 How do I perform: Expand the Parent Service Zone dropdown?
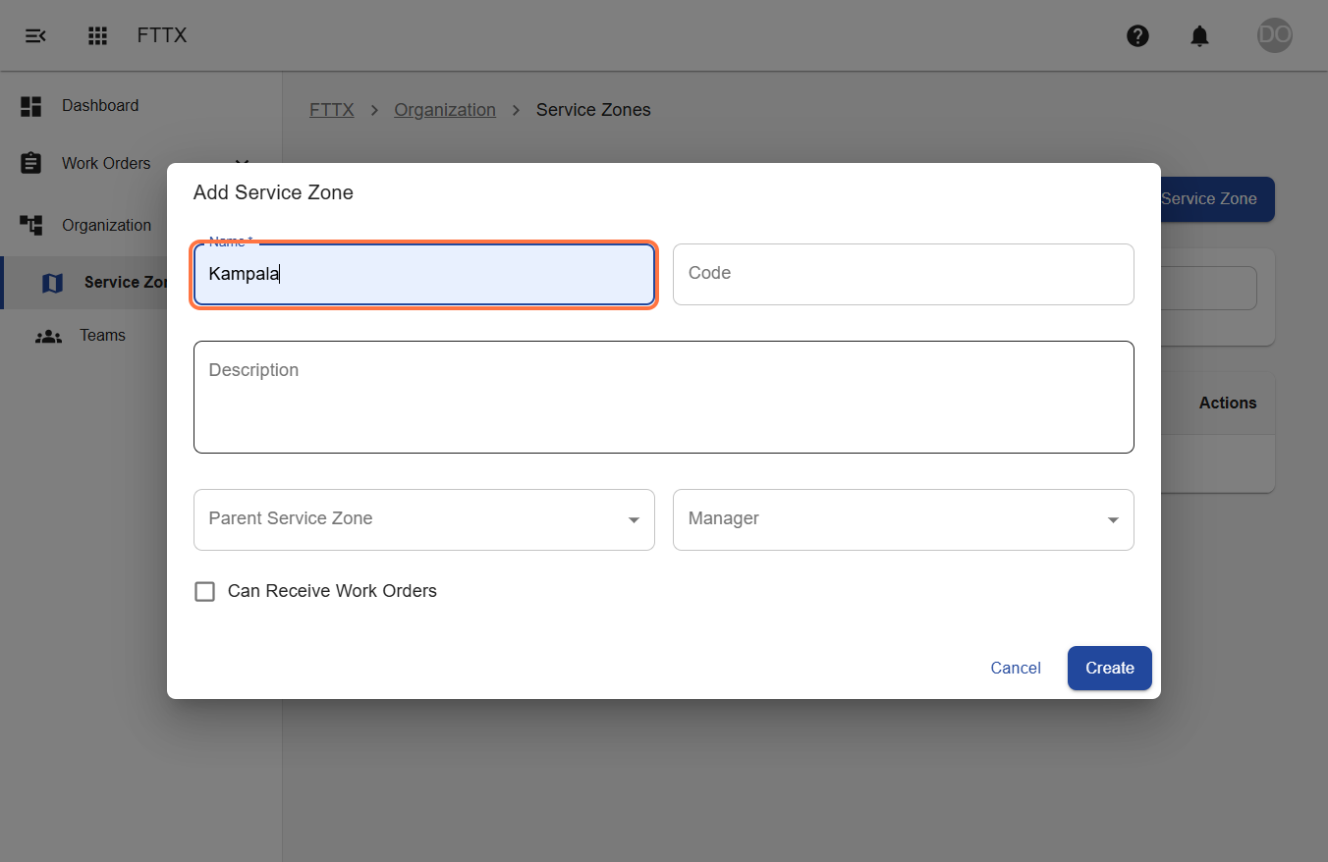pyautogui.click(x=424, y=519)
